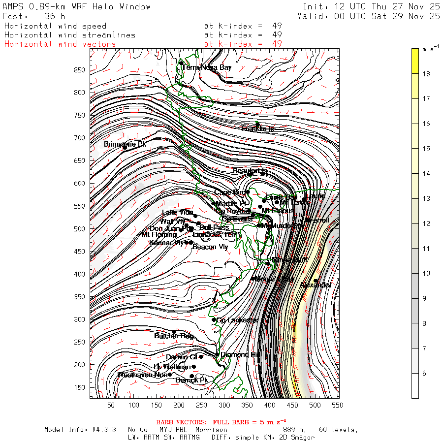Viewport: 443px width, 443px height.
Task: Click the '60 levels,' text
Action: pos(339,430)
